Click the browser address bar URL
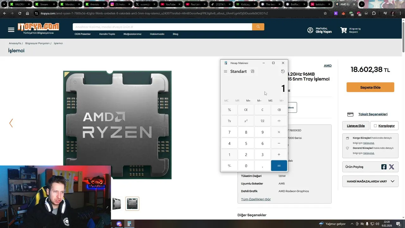The image size is (405, 228). pyautogui.click(x=154, y=13)
